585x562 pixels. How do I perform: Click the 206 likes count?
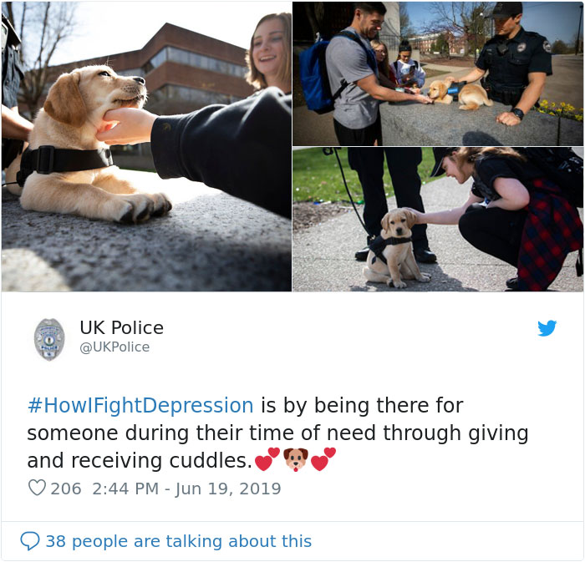66,489
